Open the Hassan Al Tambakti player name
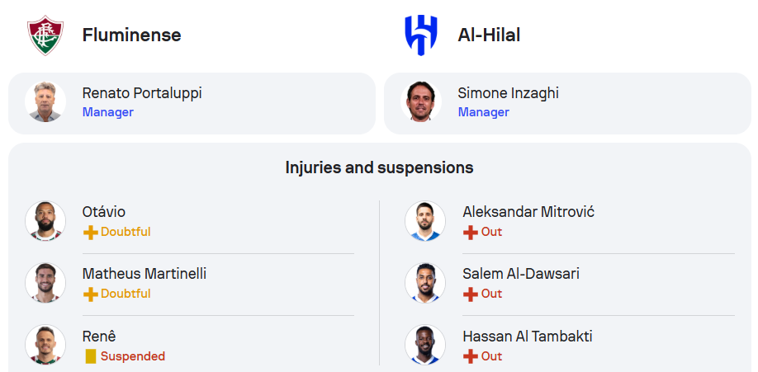 [x=528, y=337]
